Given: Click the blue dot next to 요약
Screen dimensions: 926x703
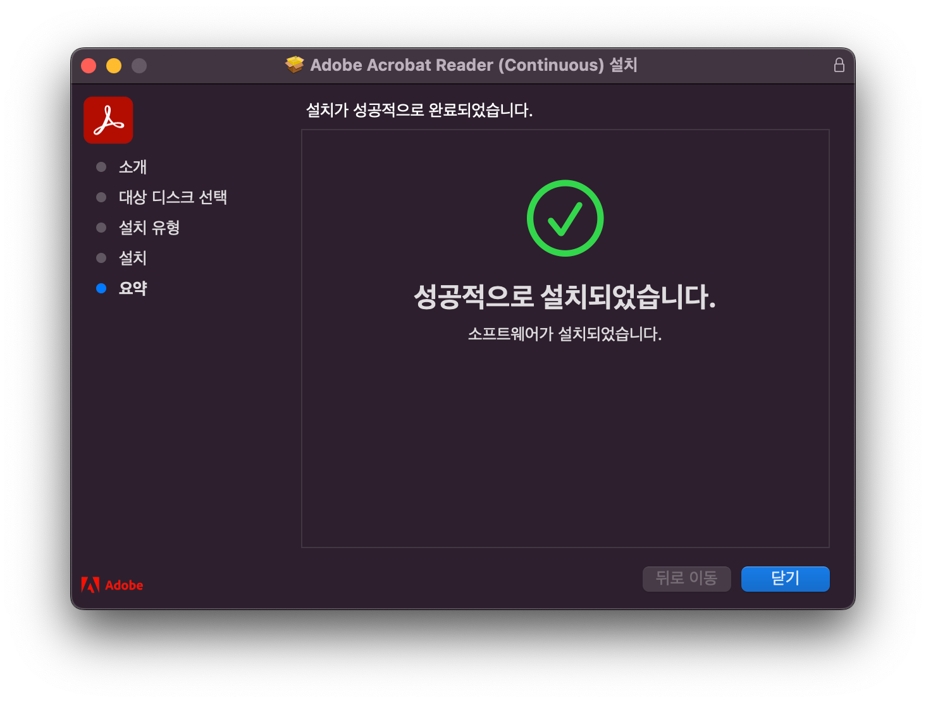Looking at the screenshot, I should [x=101, y=288].
